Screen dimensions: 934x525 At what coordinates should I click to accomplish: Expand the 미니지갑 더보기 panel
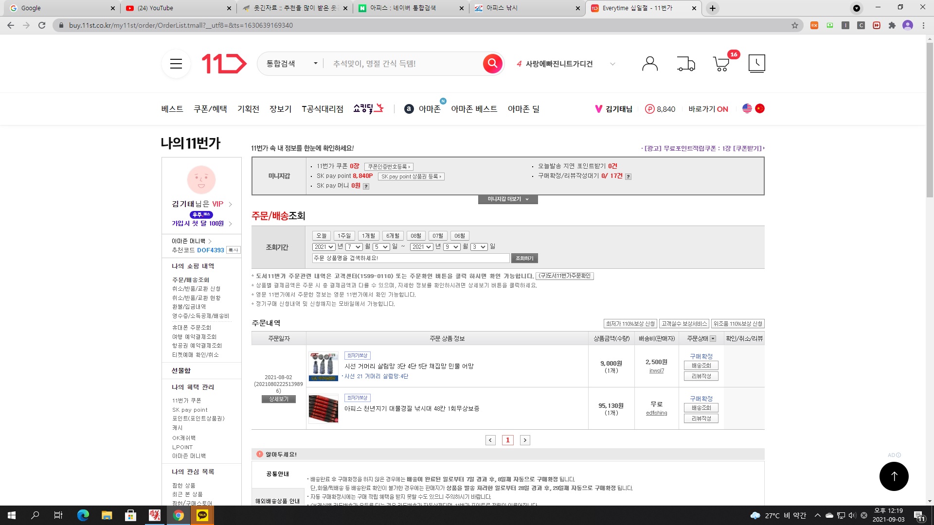pos(508,199)
